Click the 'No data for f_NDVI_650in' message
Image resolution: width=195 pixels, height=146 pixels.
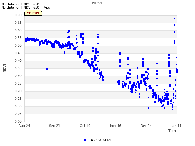coord(22,5)
